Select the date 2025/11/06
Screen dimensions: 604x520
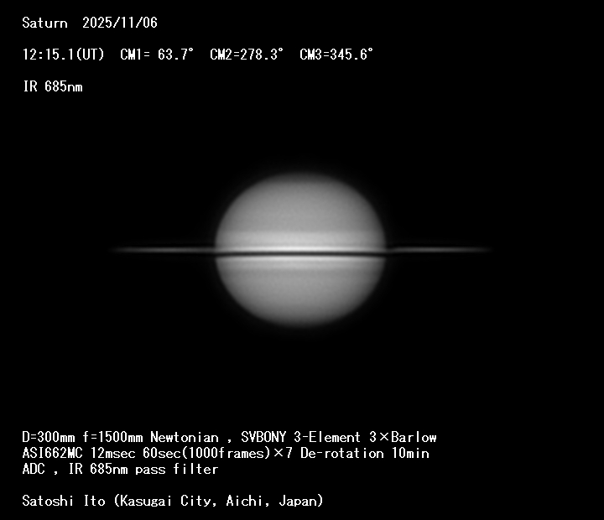click(x=119, y=23)
